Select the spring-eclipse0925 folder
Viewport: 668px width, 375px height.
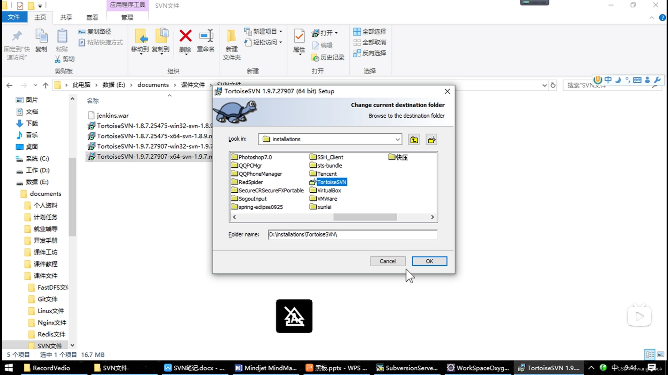257,207
